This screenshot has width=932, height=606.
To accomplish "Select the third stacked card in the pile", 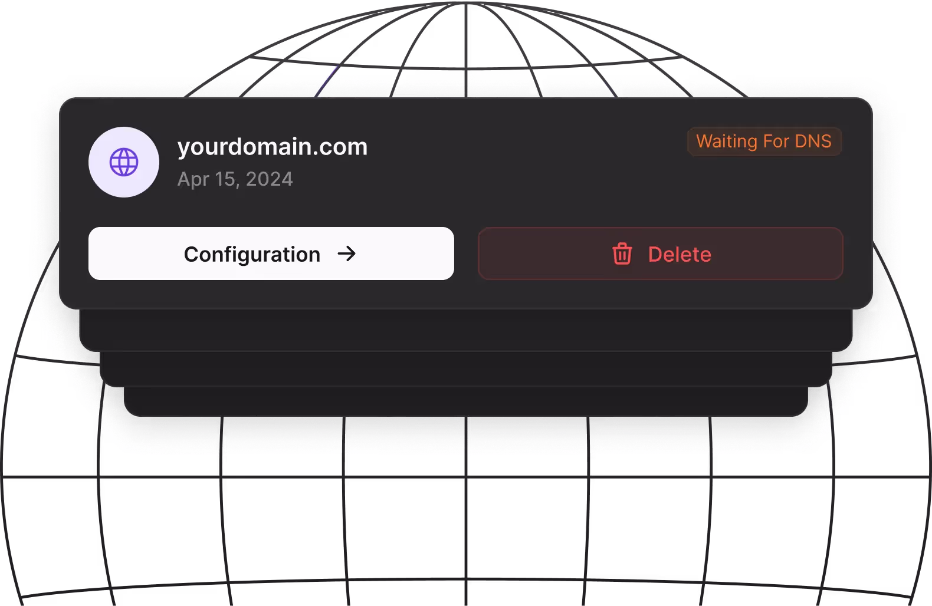I will [465, 370].
